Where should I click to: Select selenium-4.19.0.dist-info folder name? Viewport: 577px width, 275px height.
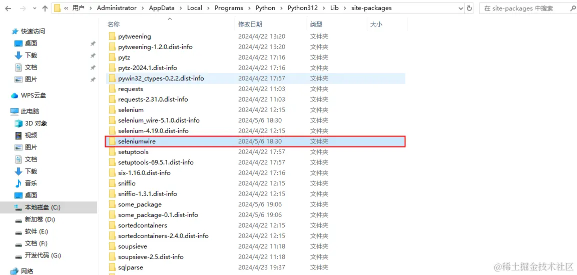pyautogui.click(x=154, y=131)
